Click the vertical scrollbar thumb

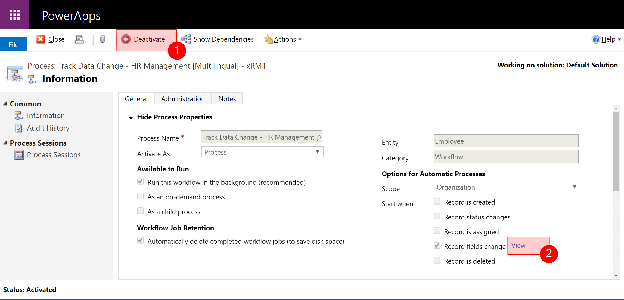(616, 151)
